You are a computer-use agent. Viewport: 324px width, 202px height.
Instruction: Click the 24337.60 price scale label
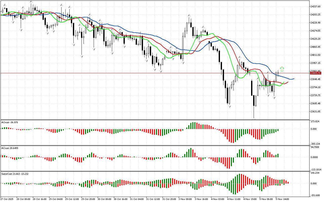(315, 6)
